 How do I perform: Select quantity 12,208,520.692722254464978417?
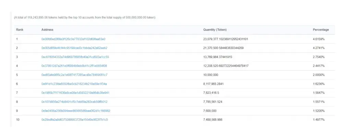[226, 66]
